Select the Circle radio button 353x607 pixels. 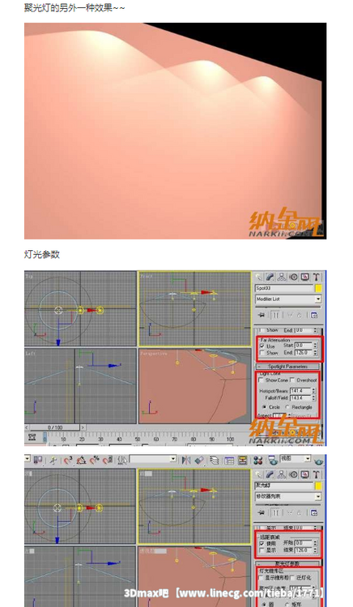[x=265, y=407]
